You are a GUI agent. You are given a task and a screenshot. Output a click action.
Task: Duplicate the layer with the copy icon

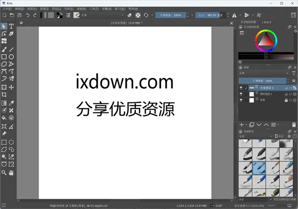coord(251,125)
